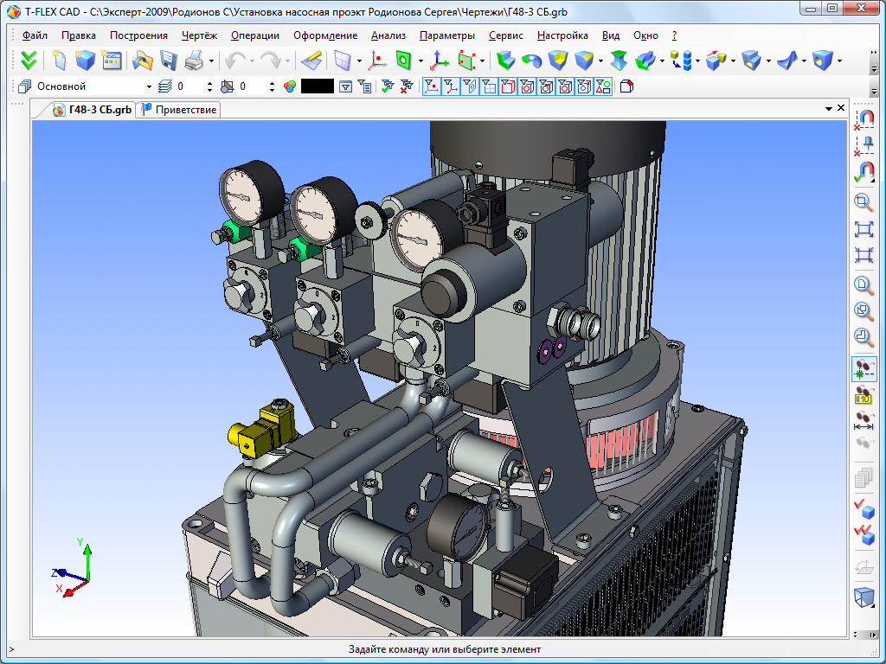Click the Zoom window magnifier icon
Viewport: 886px width, 664px height.
tap(864, 203)
